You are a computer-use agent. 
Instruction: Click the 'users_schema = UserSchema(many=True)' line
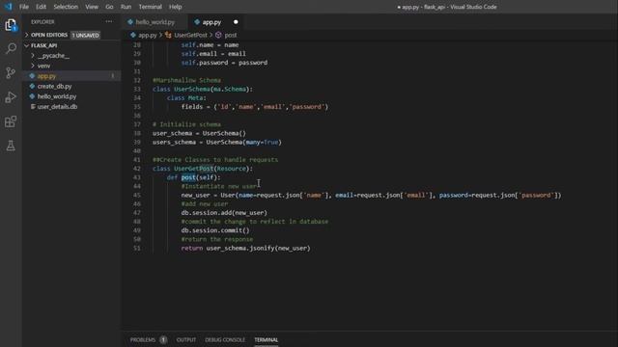coord(216,143)
